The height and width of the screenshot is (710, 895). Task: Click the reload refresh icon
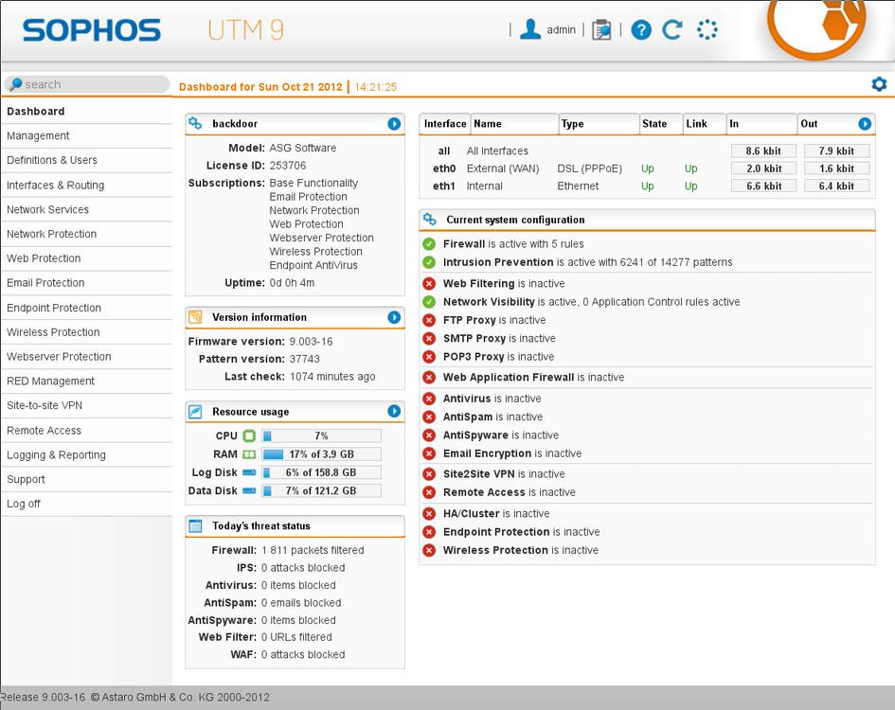coord(672,29)
